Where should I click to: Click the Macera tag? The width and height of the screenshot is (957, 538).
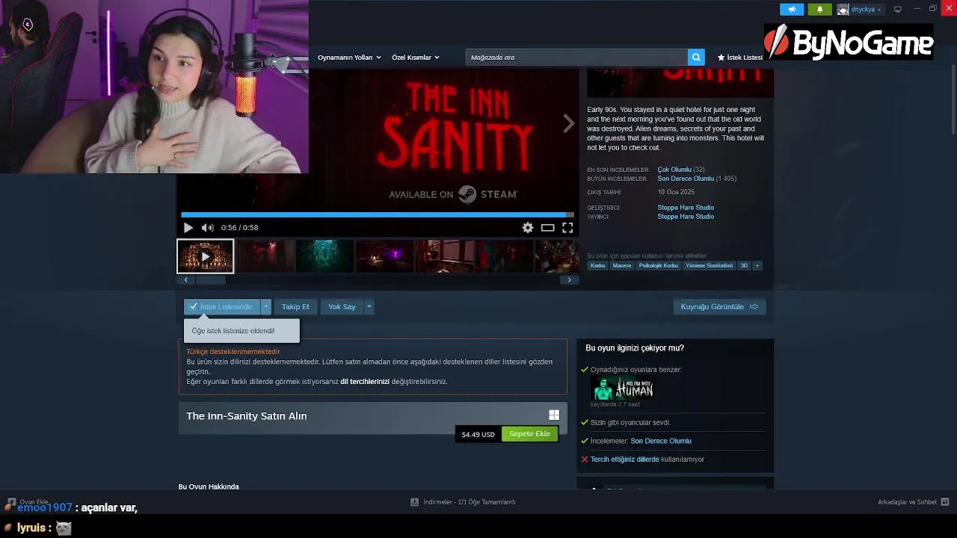pos(622,266)
